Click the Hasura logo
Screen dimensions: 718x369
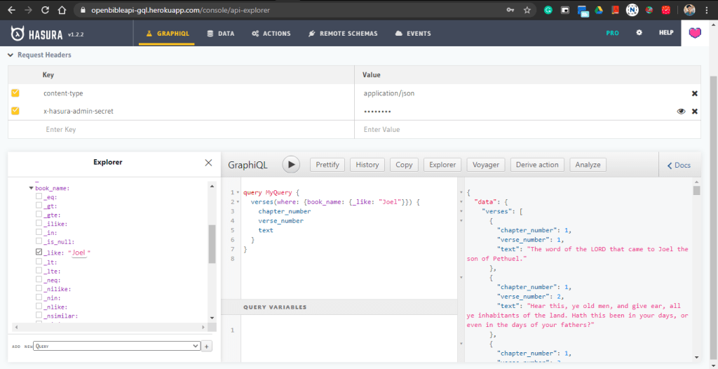click(18, 33)
